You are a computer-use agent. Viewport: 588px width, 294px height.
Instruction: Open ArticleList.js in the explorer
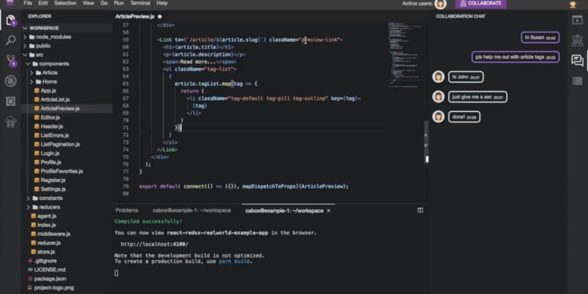click(55, 99)
